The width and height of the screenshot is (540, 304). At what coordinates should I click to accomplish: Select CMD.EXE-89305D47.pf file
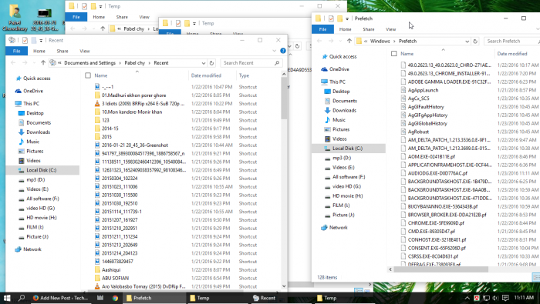tap(428, 232)
